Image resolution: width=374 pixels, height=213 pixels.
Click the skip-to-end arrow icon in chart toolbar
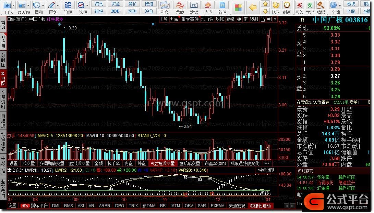click(x=269, y=19)
